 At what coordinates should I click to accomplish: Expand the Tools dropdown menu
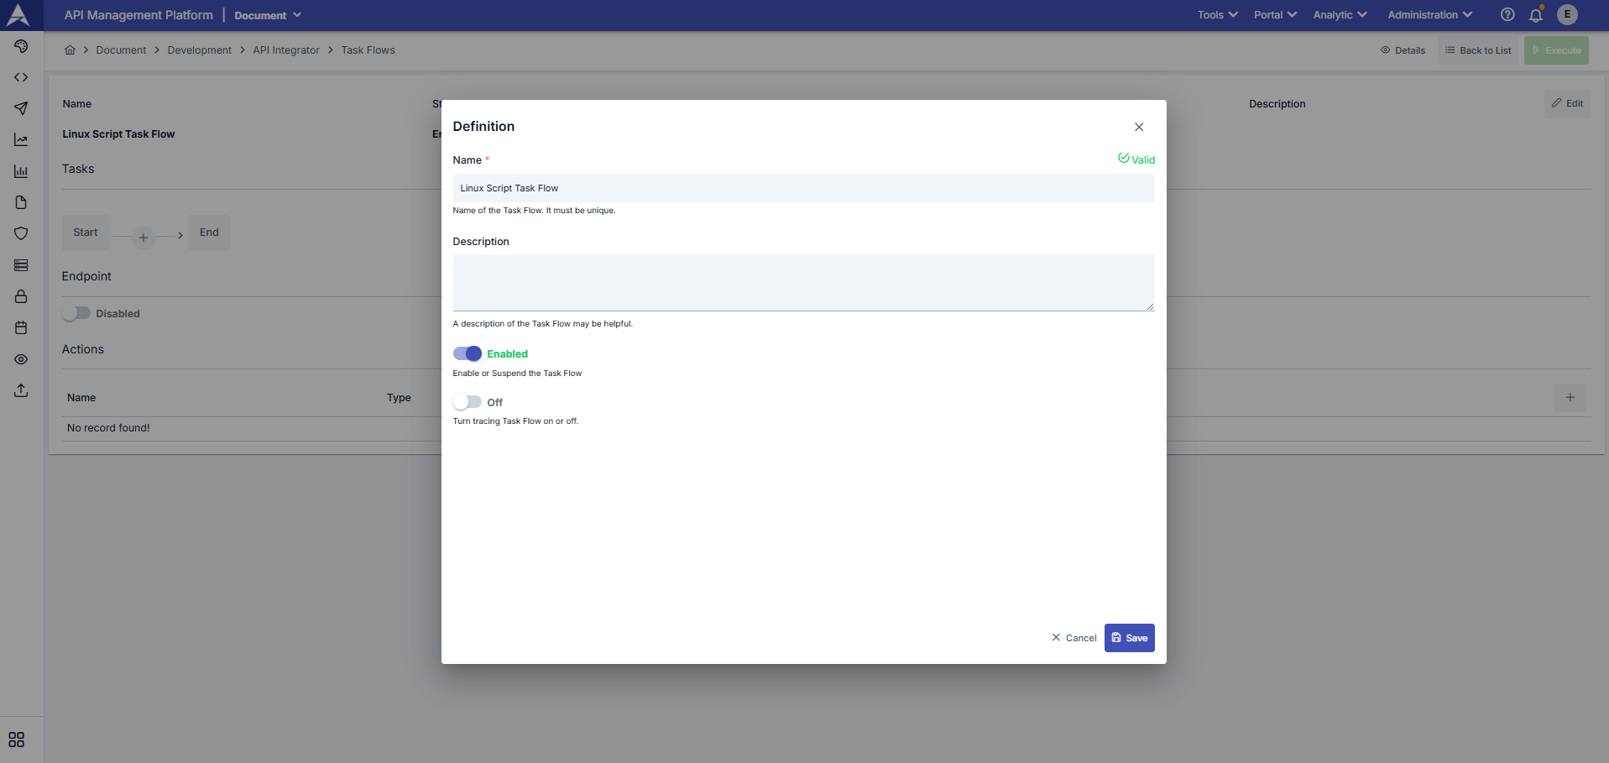[x=1217, y=15]
